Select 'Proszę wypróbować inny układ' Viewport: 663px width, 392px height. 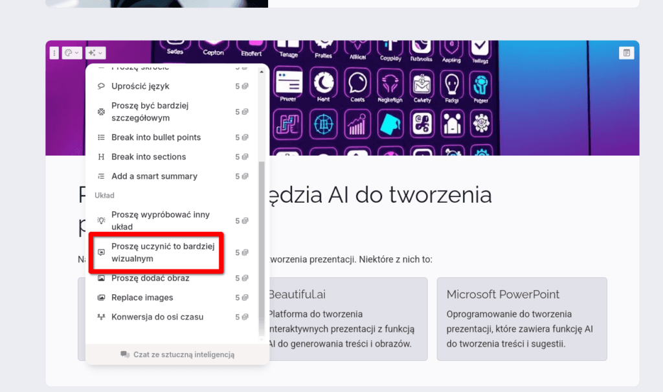point(172,220)
